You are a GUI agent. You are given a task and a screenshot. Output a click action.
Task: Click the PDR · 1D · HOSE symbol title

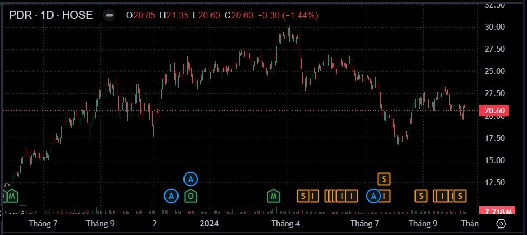[51, 15]
